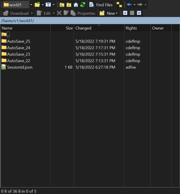
Task: Expand the world1 directory dropdown
Action: [x=31, y=5]
